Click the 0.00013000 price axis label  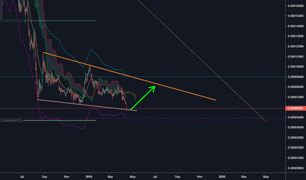[x=295, y=36]
